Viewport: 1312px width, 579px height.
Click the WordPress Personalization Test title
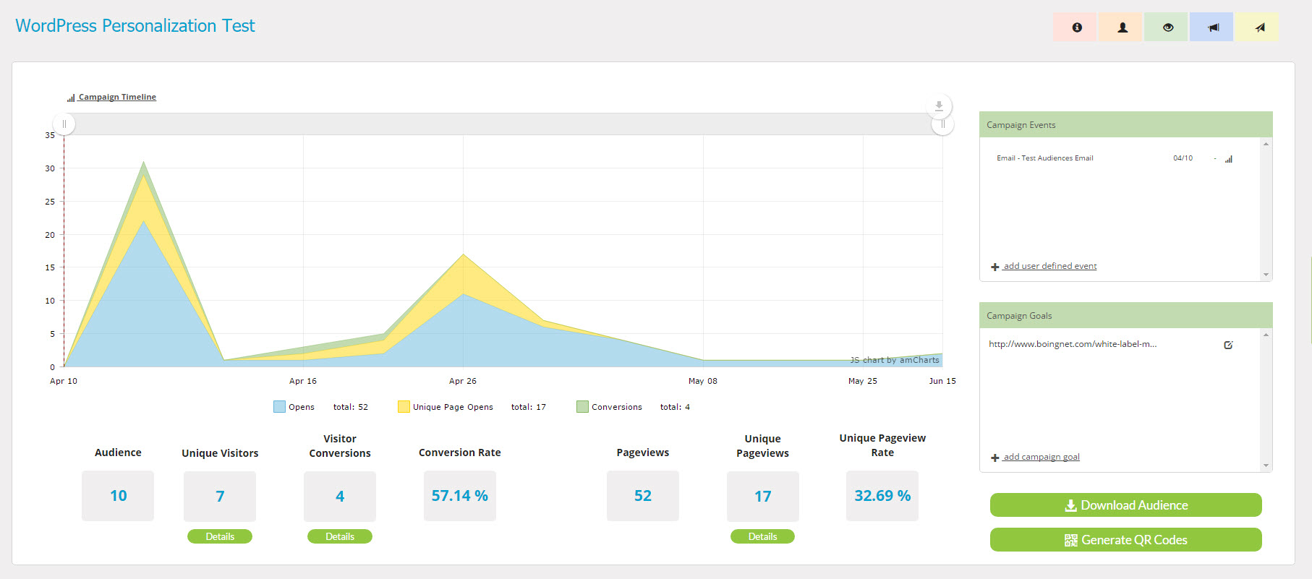pos(135,26)
